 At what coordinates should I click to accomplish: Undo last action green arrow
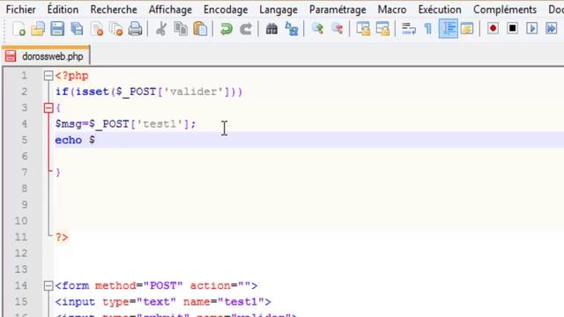226,29
